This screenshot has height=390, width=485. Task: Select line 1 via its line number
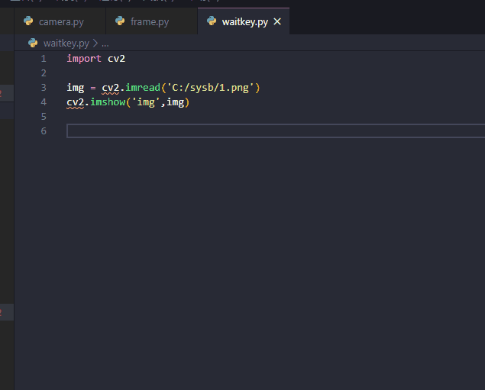tap(44, 59)
